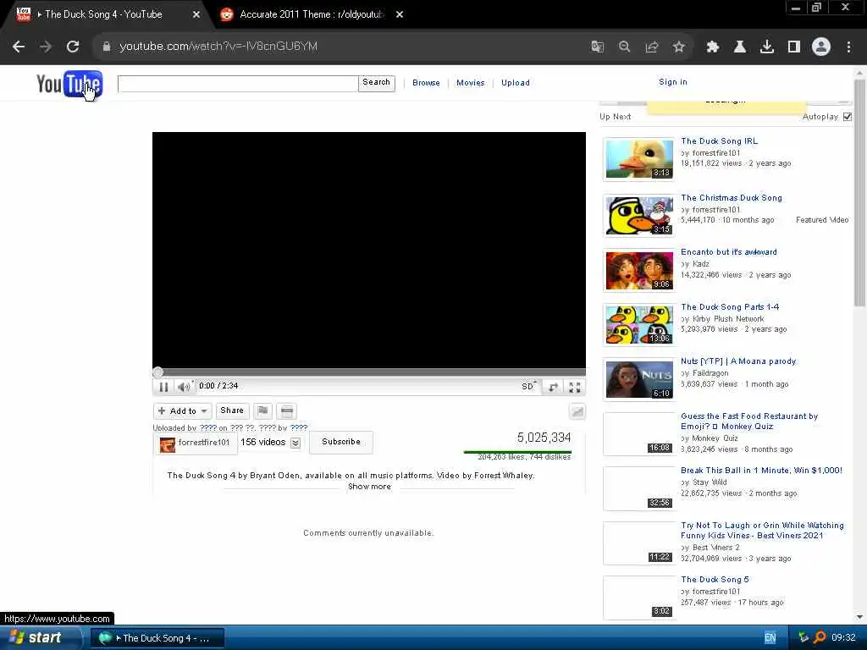Go back with the browser back arrow

[x=19, y=47]
